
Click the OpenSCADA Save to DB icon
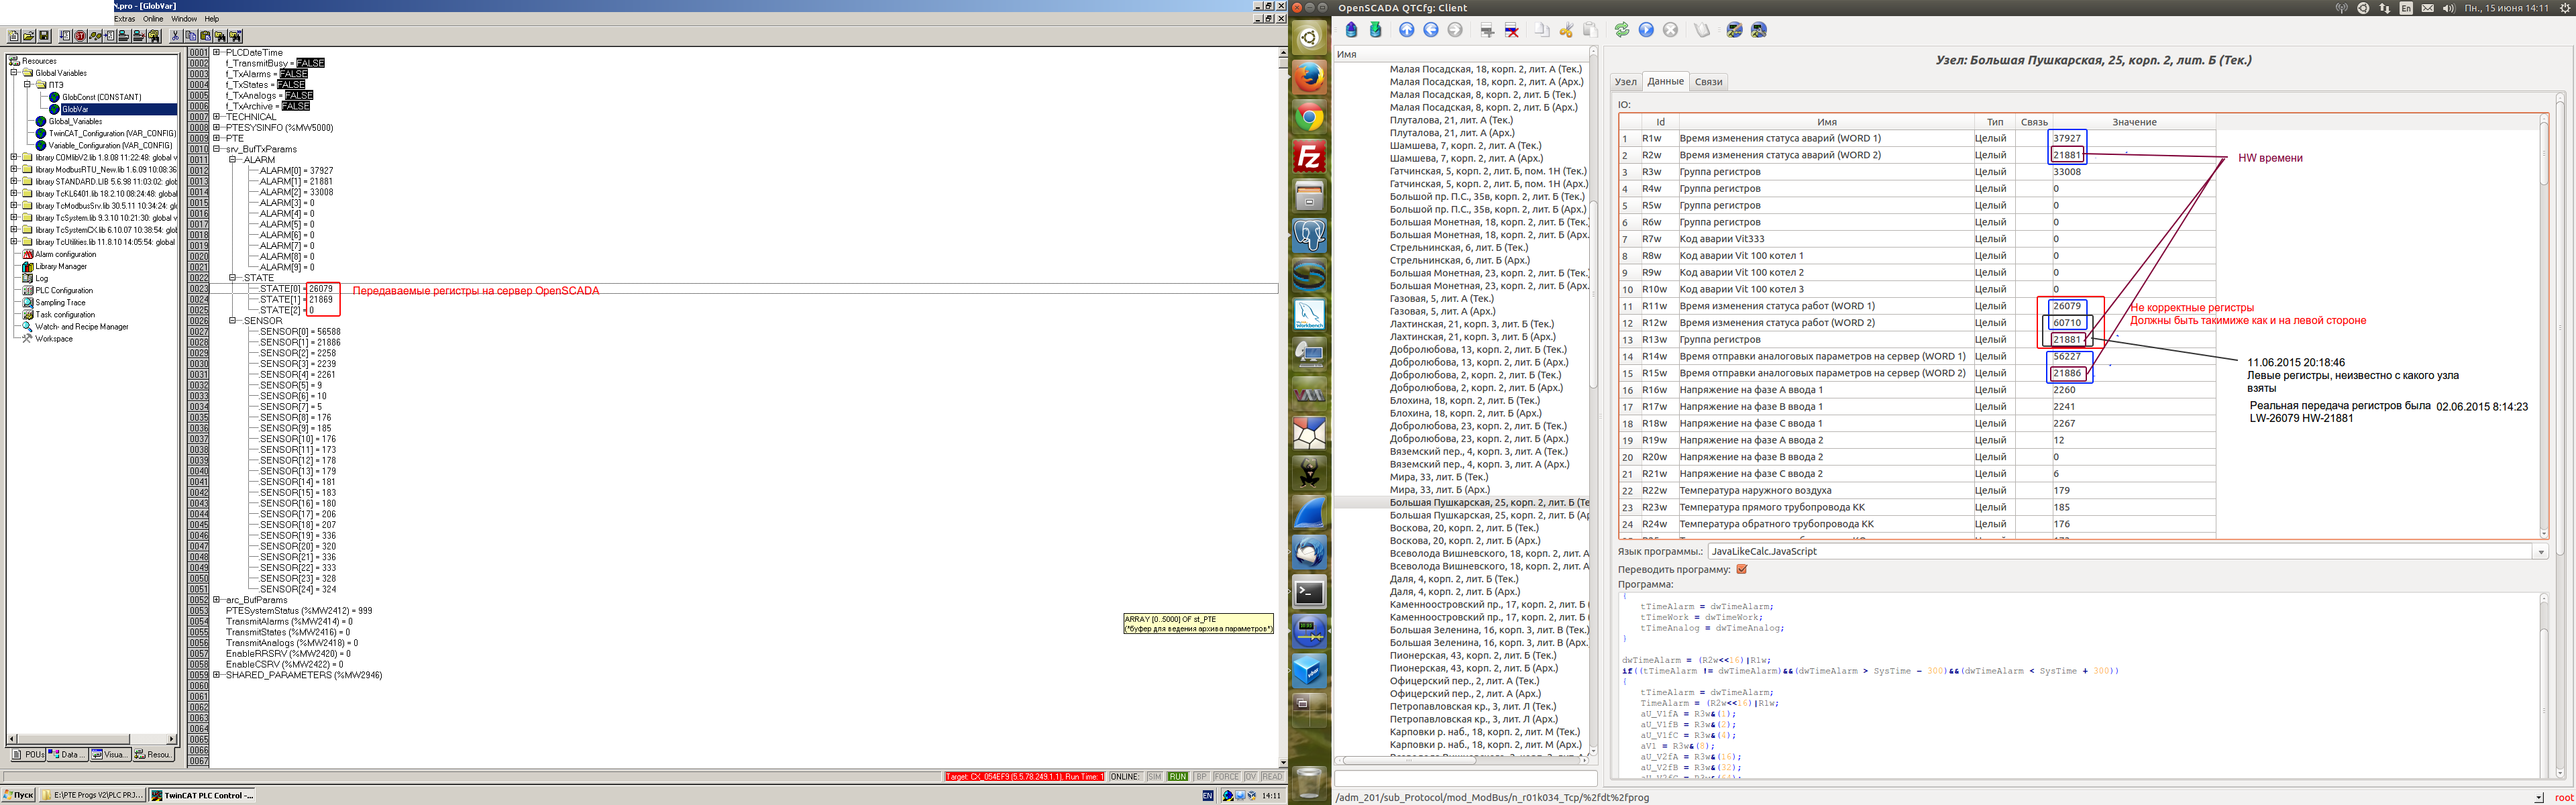click(x=1376, y=30)
